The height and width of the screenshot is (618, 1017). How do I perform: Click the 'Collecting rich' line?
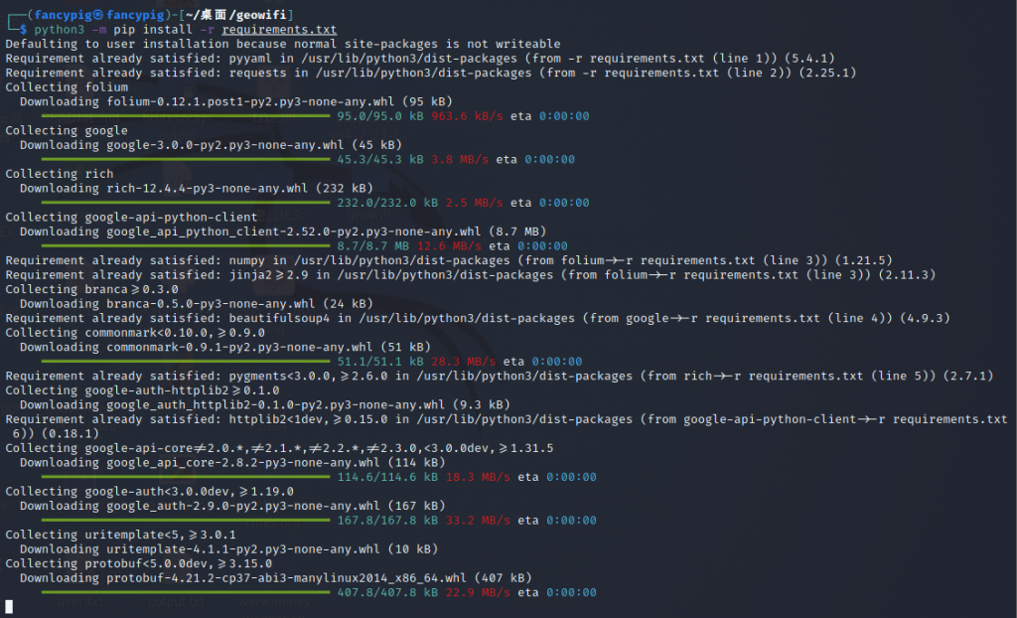tap(60, 174)
